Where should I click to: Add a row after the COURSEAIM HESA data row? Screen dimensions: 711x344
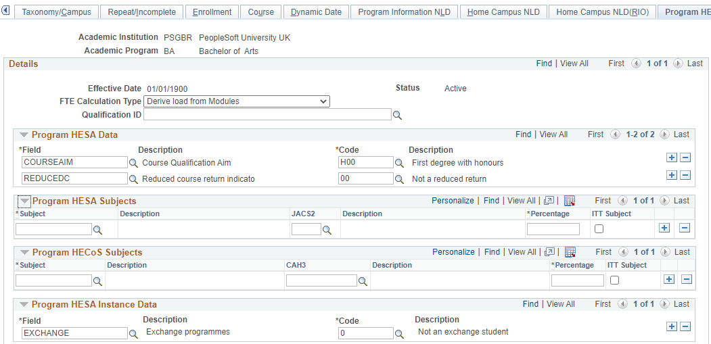pos(672,157)
